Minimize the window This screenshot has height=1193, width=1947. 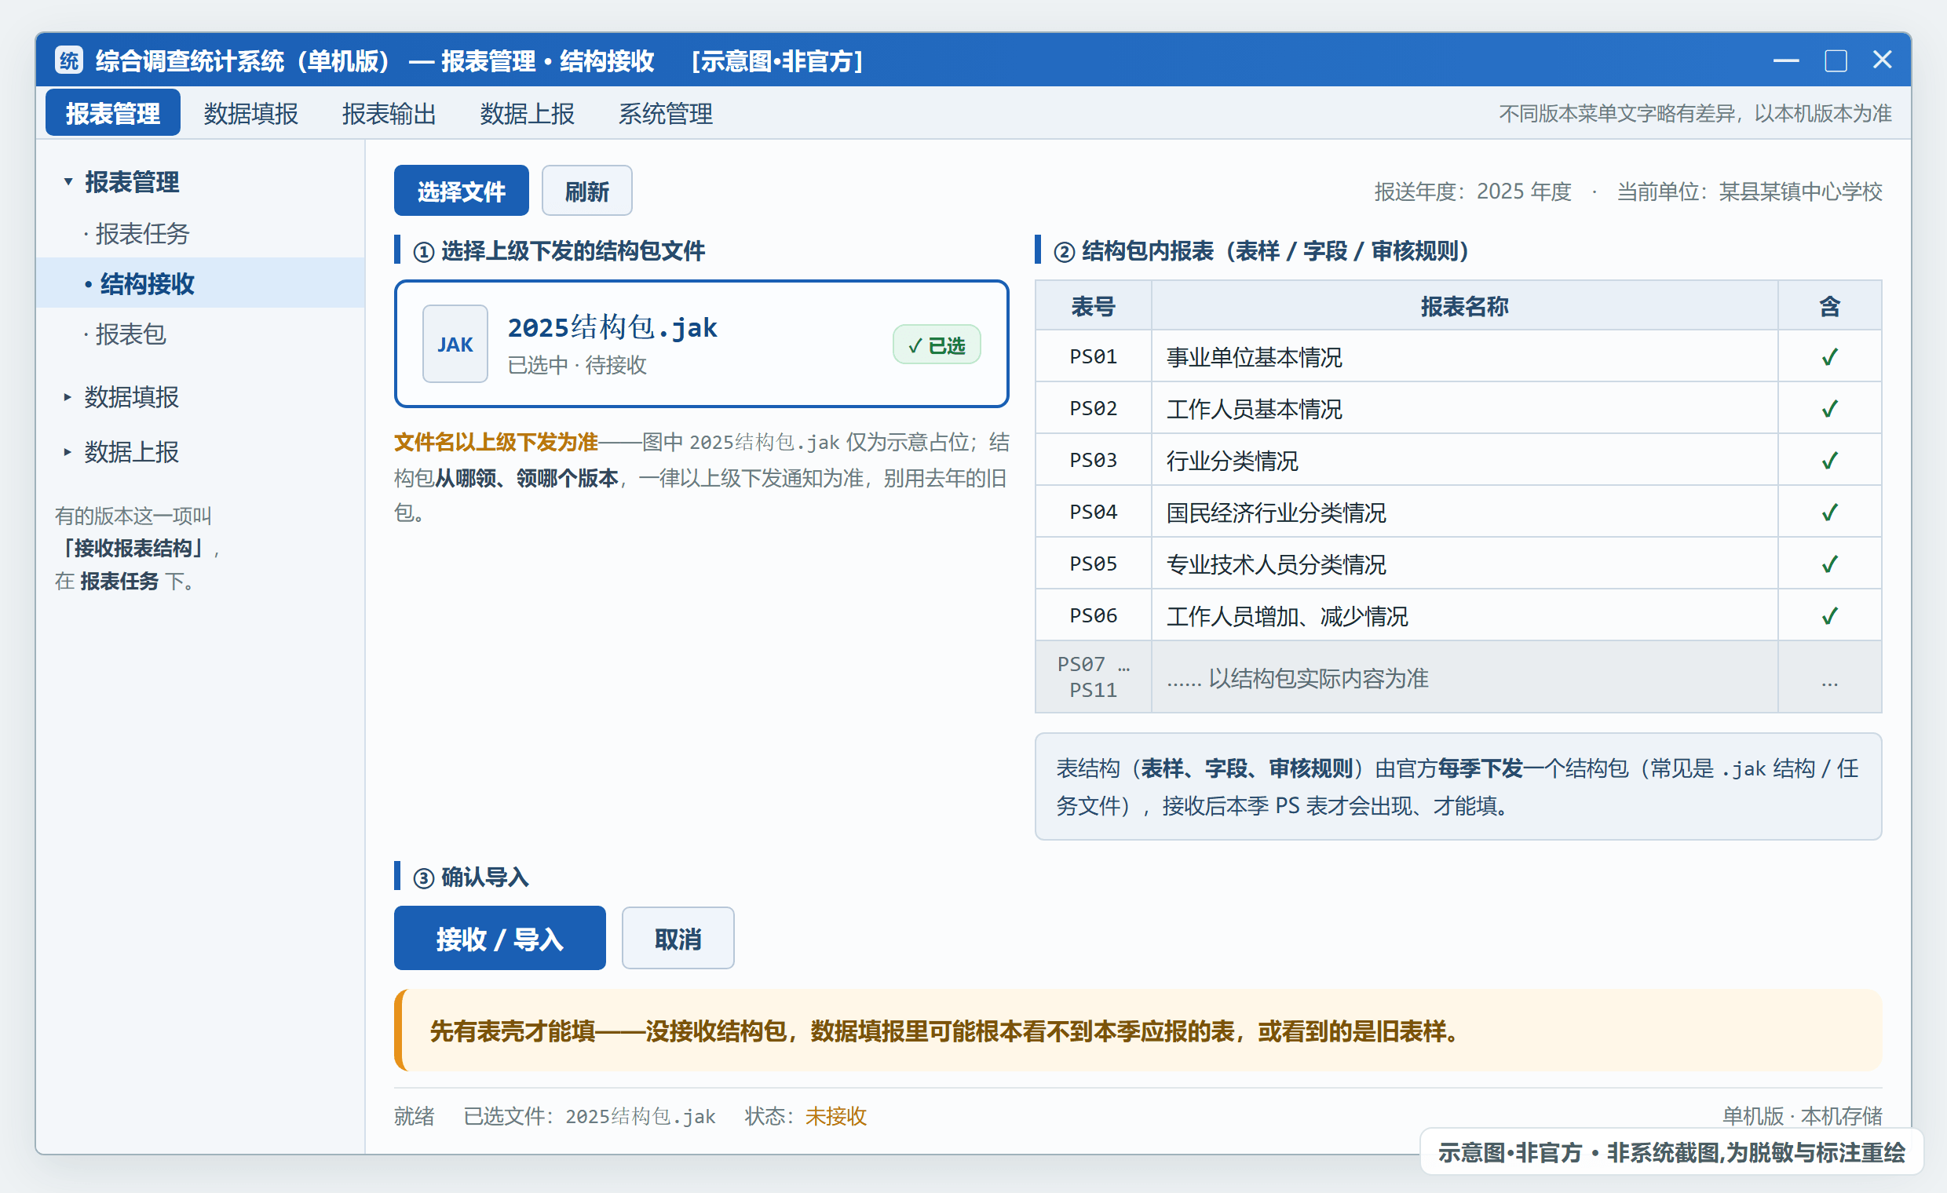1786,60
